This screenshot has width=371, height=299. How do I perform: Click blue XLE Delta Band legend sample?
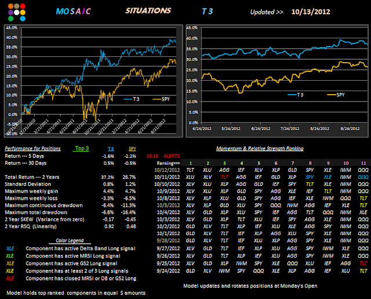pyautogui.click(x=10, y=248)
